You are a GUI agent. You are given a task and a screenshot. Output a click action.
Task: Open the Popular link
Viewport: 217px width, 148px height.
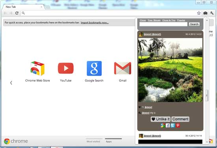tap(181, 20)
